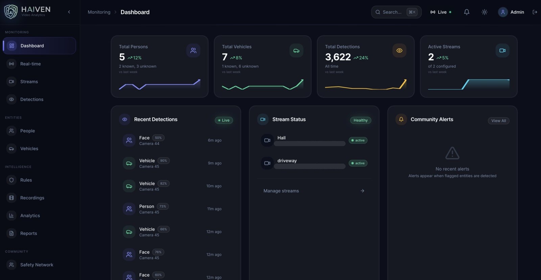Viewport: 541px width, 280px height.
Task: Click the 2 known, 3 unknown text
Action: click(x=138, y=66)
